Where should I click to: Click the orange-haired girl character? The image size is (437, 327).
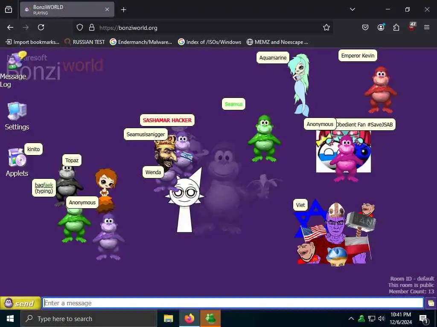pos(105,190)
